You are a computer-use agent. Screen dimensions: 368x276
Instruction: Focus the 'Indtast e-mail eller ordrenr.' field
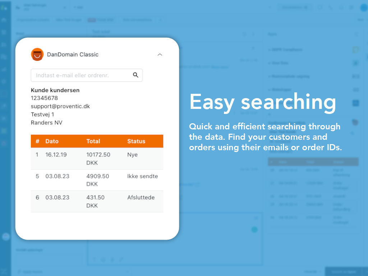[x=81, y=75]
